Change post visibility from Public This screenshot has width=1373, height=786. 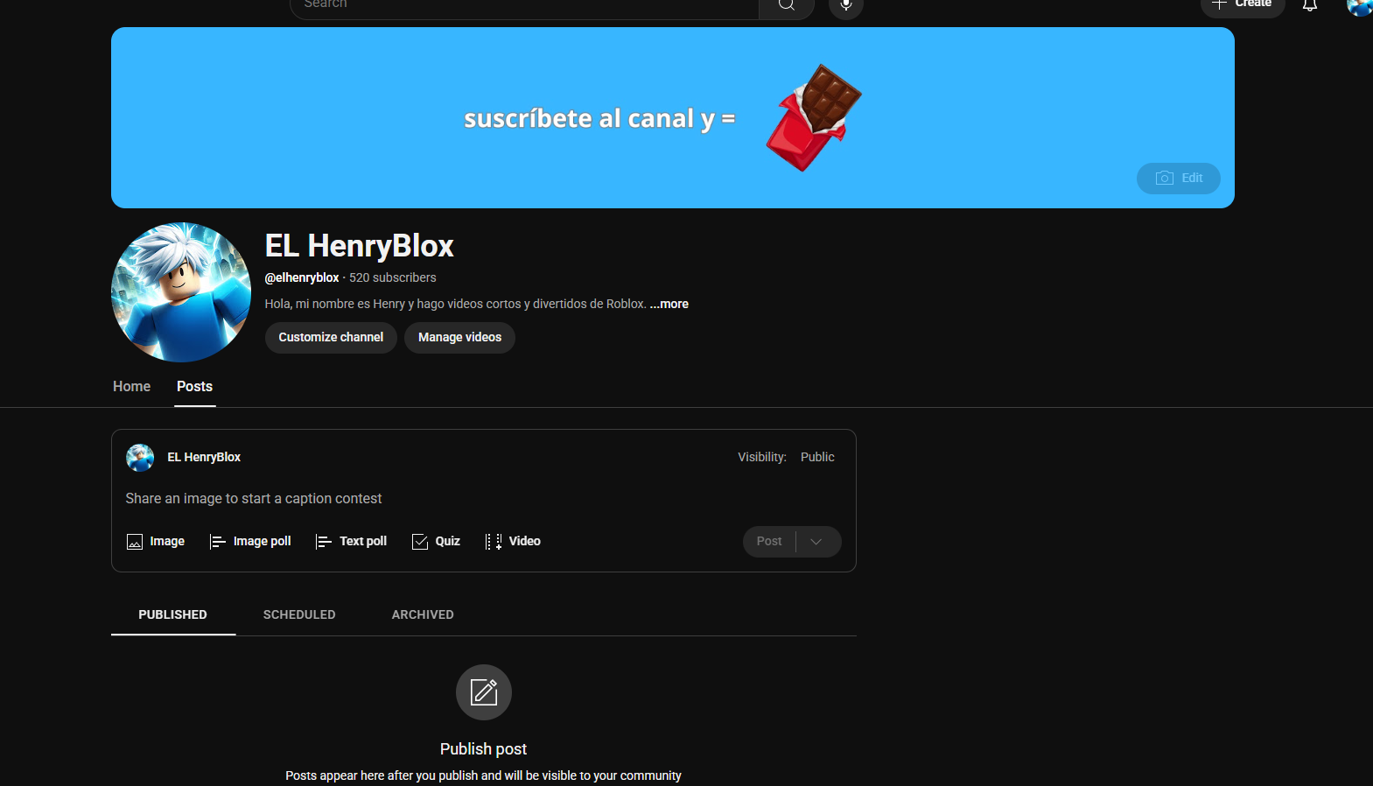click(x=817, y=457)
